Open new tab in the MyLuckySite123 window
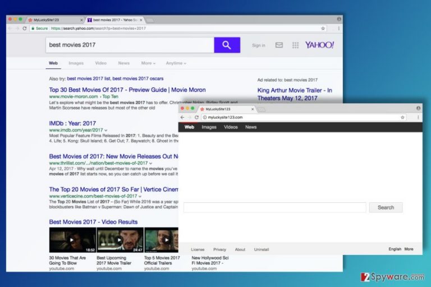The image size is (431, 287). (262, 109)
